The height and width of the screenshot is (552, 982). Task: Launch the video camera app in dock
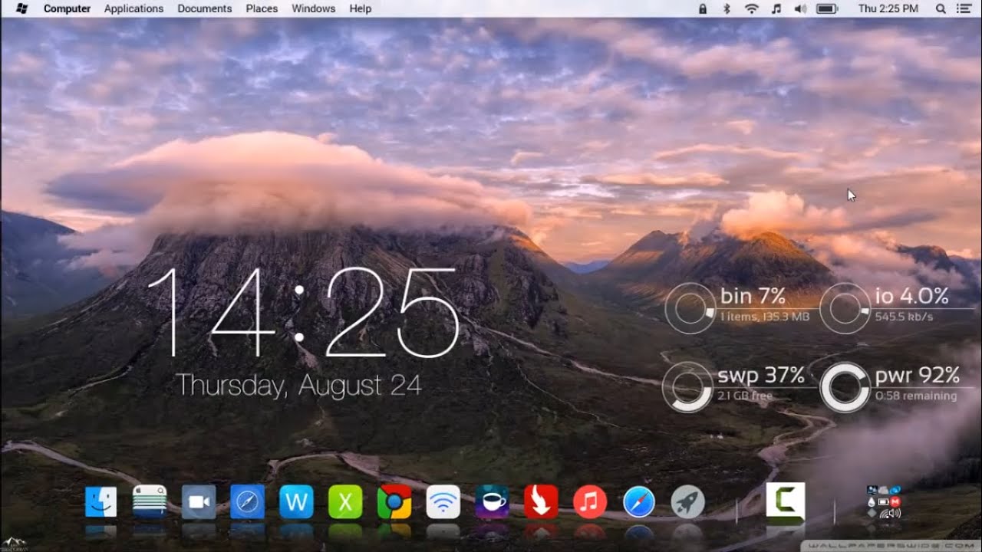click(x=199, y=502)
